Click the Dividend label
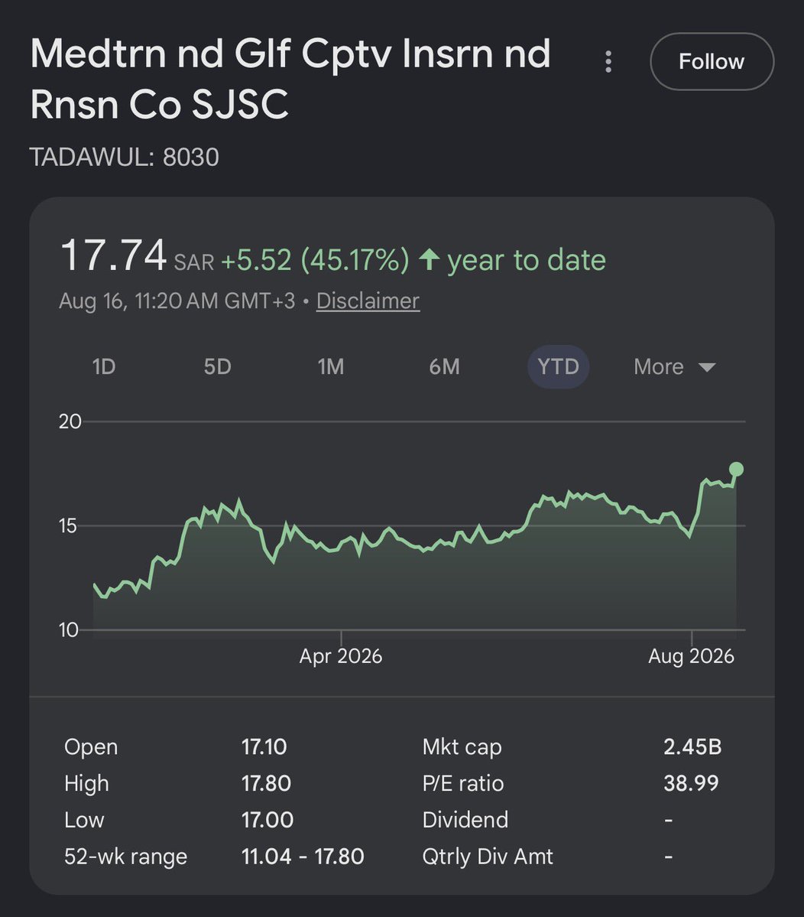The width and height of the screenshot is (804, 917). [x=465, y=820]
